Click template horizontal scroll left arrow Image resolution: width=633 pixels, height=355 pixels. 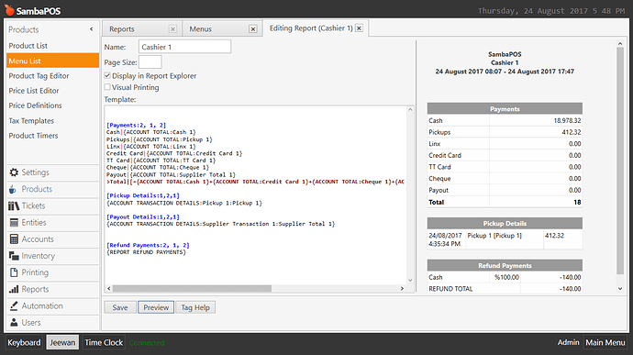[108, 288]
